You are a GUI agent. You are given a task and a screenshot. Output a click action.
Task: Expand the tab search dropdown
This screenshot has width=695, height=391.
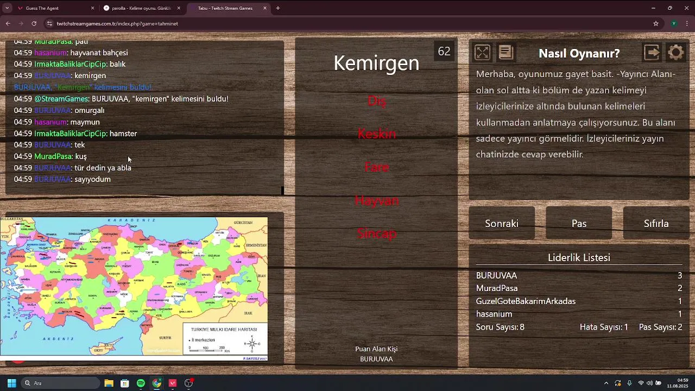pos(7,8)
